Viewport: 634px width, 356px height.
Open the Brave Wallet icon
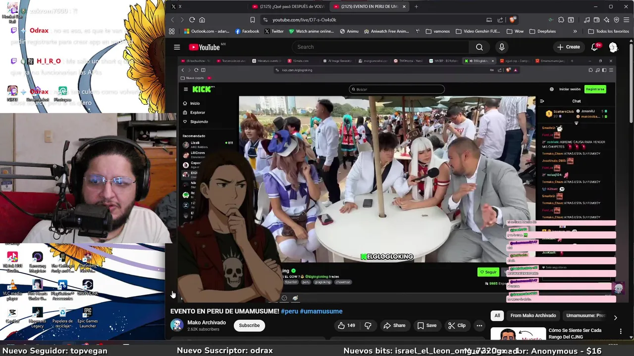(x=597, y=20)
